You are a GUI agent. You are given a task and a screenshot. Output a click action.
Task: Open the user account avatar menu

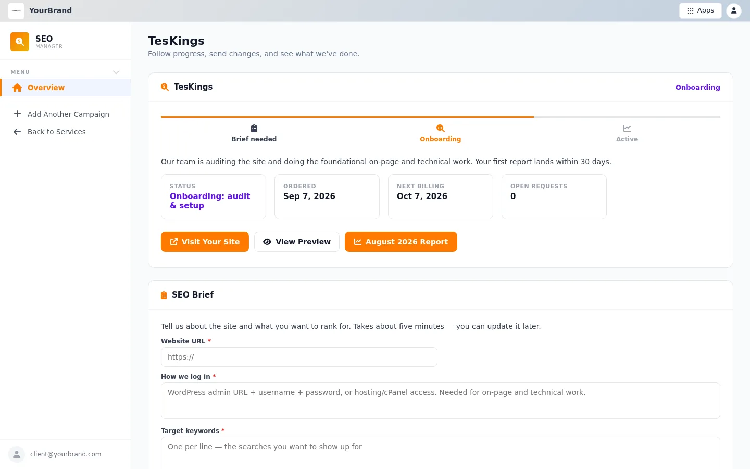[x=733, y=10]
